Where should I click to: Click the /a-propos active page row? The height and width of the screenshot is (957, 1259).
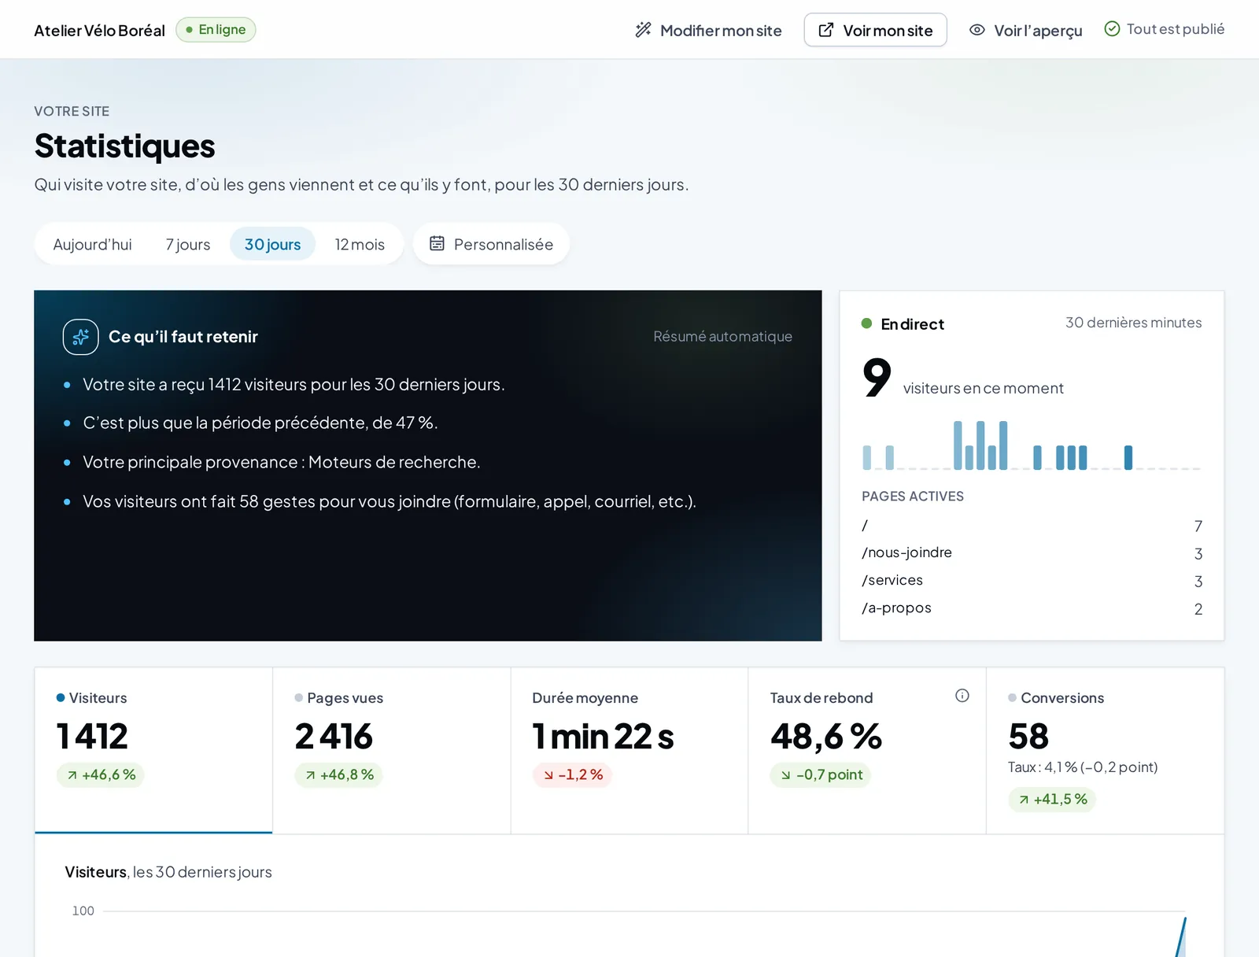coord(1032,608)
